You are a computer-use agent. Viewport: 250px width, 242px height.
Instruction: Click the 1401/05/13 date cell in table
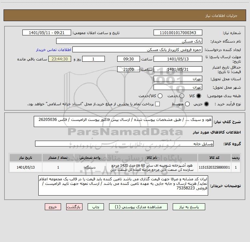pyautogui.click(x=26, y=167)
